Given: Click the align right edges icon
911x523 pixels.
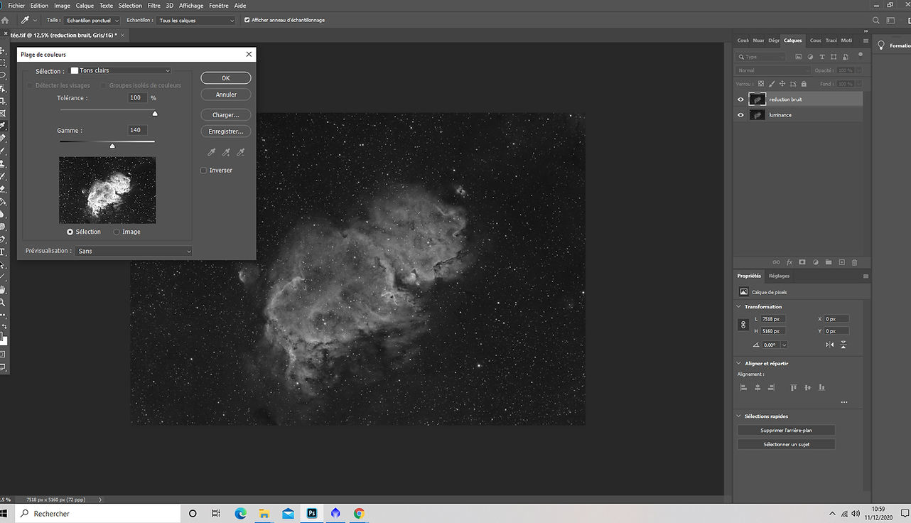Looking at the screenshot, I should click(x=772, y=387).
